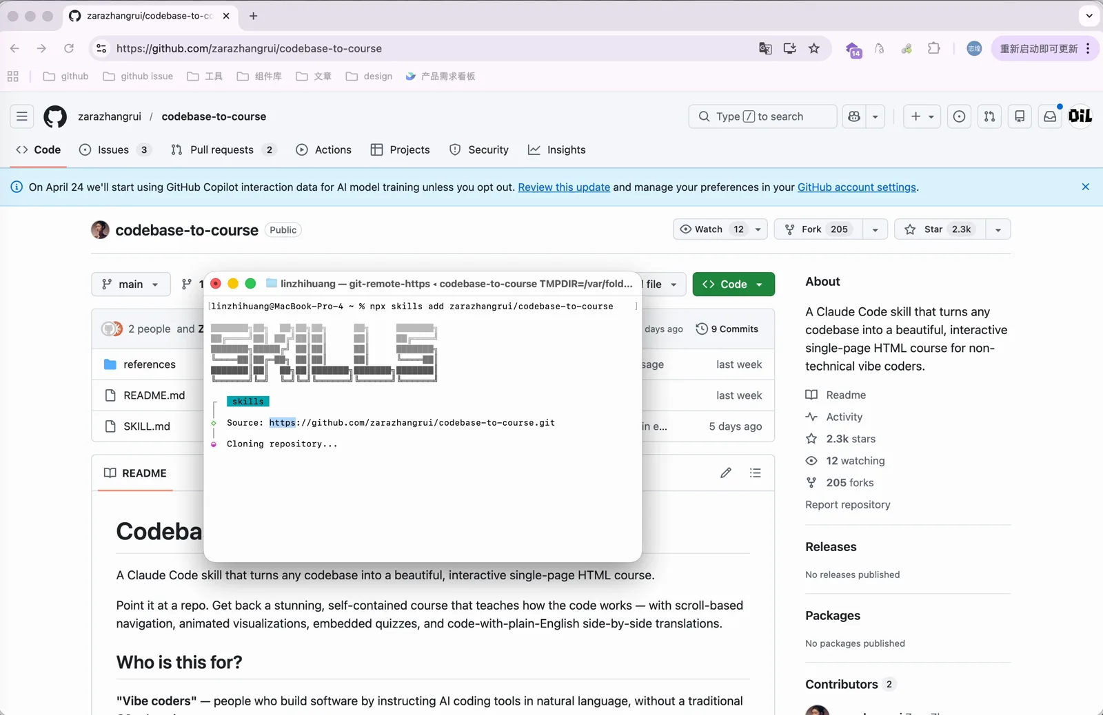Click the translate page icon in address bar

765,48
